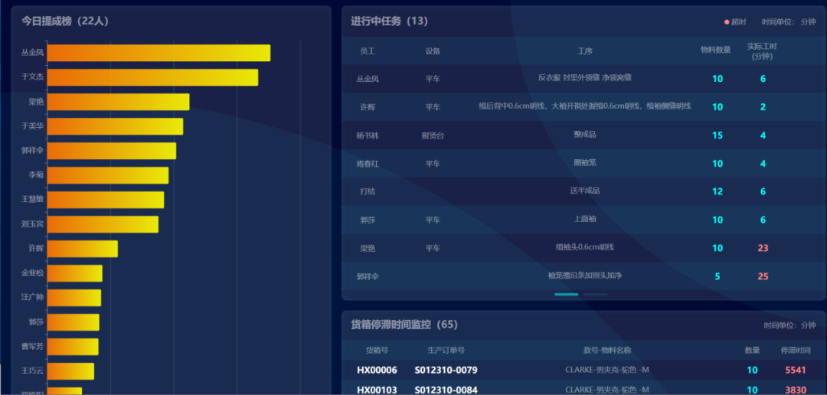Click the red 超时 legend dot

[x=727, y=22]
